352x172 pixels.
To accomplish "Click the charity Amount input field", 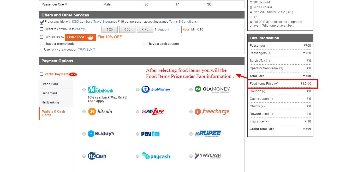I will point(170,30).
